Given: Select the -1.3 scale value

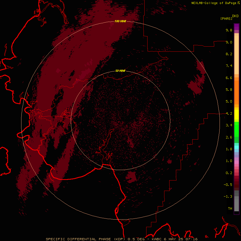Looking at the screenshot, I should [228, 197].
